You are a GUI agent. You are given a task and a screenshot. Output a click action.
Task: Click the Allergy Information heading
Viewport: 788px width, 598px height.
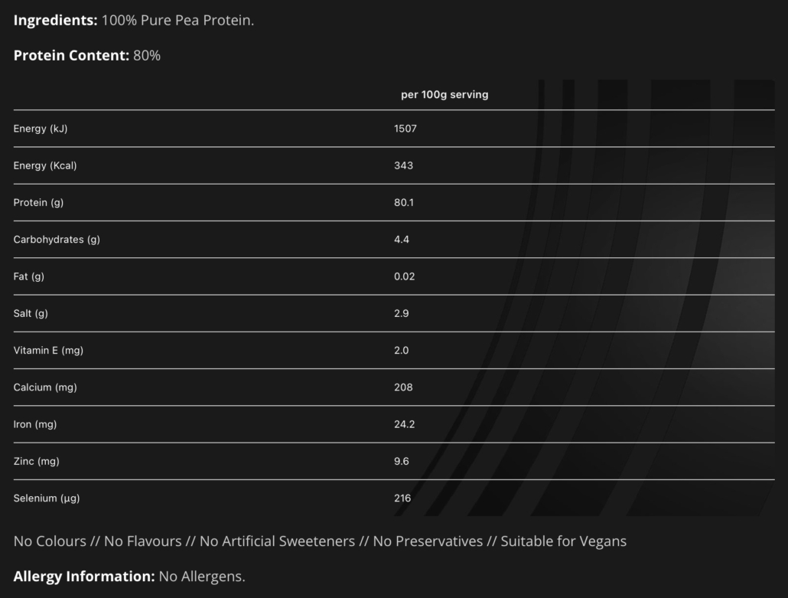84,577
